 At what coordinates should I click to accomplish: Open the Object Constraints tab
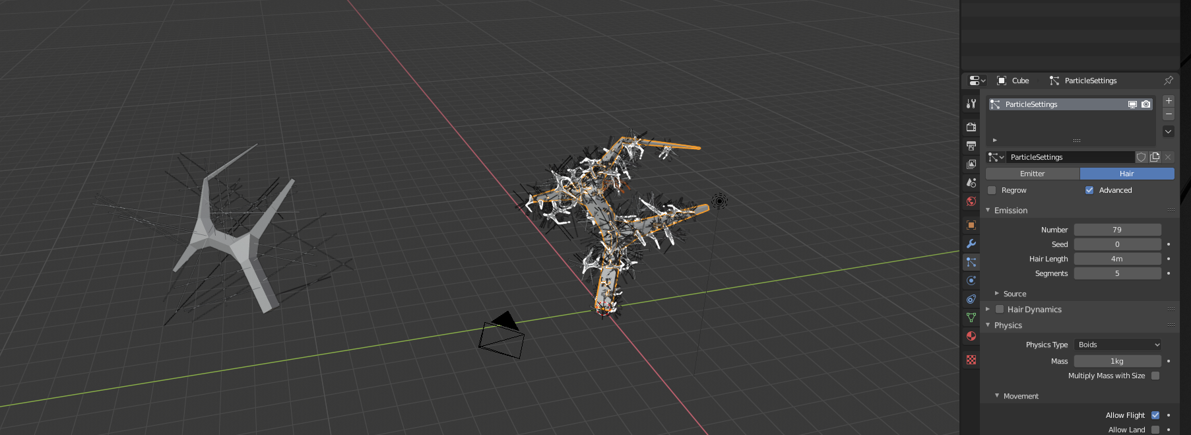(x=971, y=299)
